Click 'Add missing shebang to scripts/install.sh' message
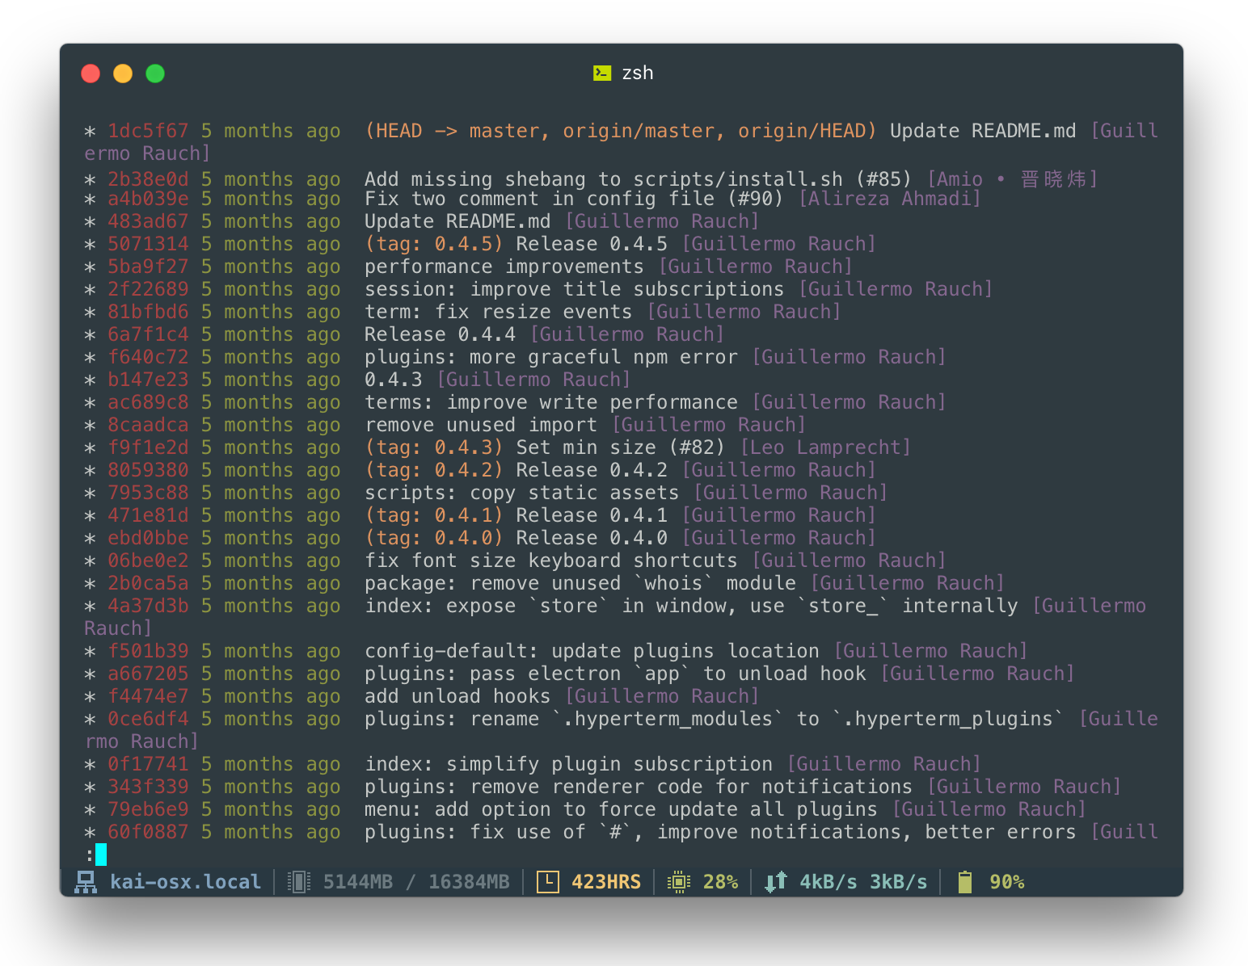 [604, 179]
